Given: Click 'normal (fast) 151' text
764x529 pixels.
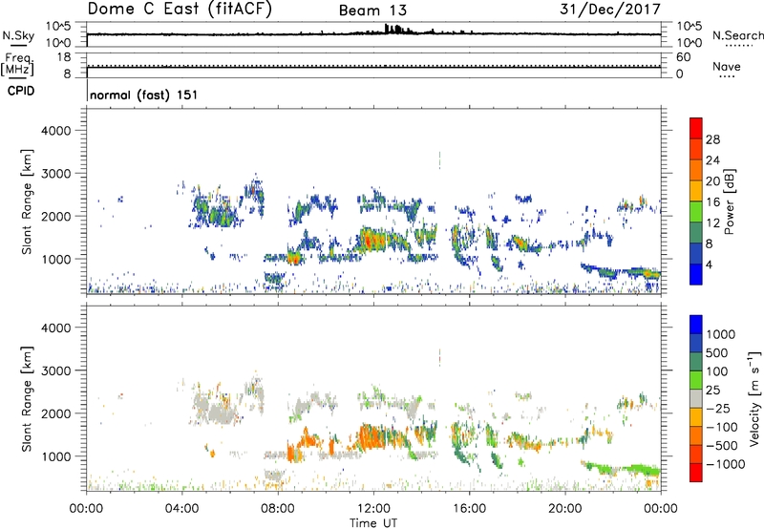Looking at the screenshot, I should click(x=144, y=95).
